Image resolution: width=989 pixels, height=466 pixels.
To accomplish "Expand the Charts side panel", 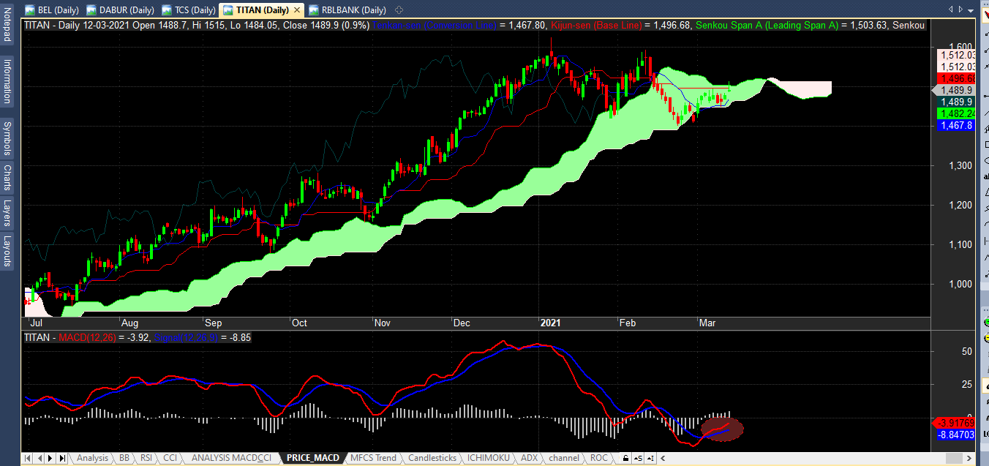I will [7, 178].
